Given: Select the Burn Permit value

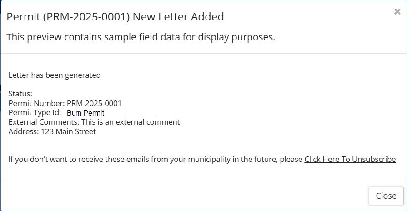Looking at the screenshot, I should point(85,113).
